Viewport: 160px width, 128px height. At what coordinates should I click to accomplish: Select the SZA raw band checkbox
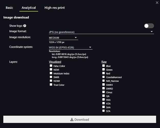(x=103, y=111)
